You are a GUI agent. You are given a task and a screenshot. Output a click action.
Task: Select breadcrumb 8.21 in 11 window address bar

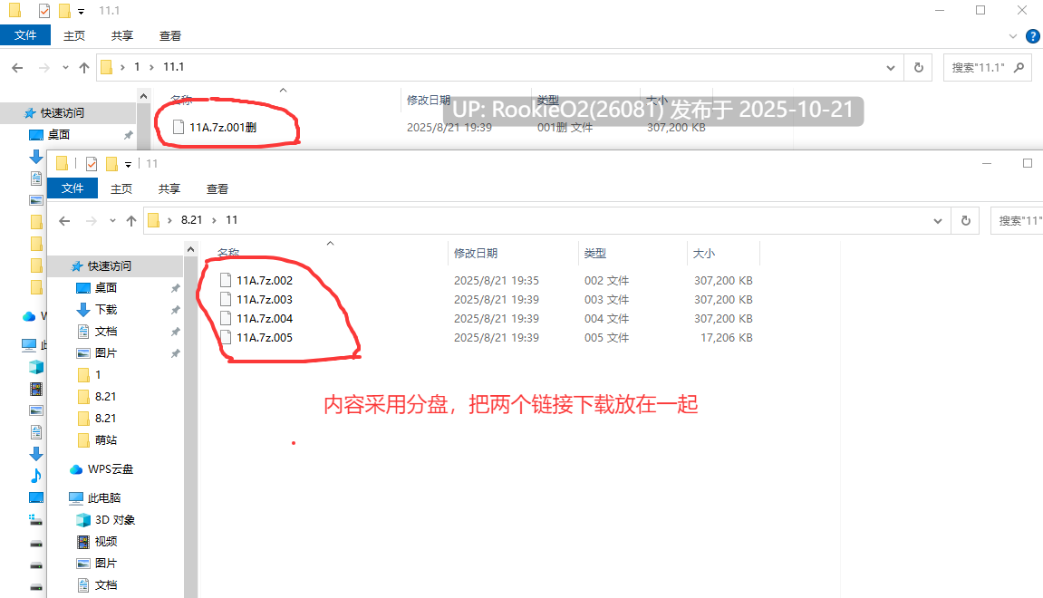[191, 220]
